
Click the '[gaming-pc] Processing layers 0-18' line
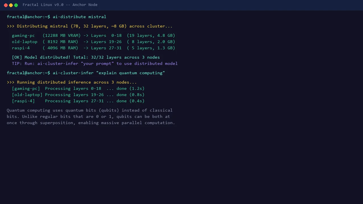78,88
